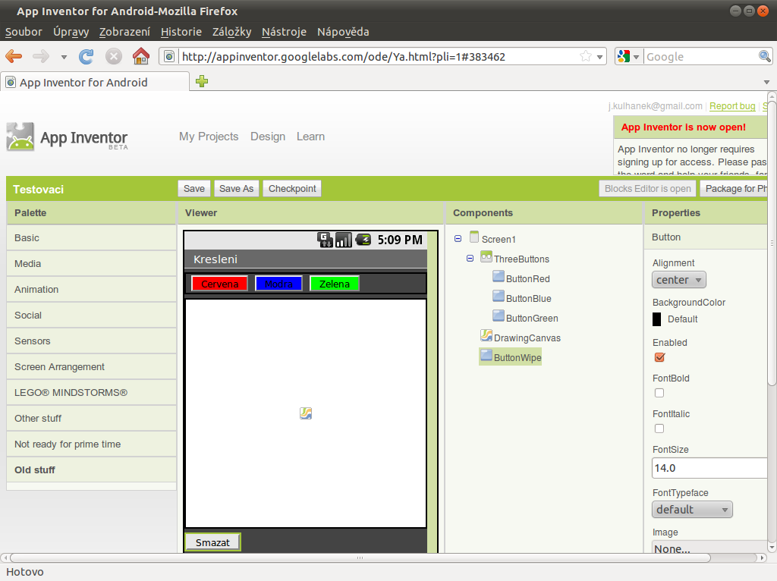Click the ThreeButtons arrangement icon
777x581 pixels.
pos(486,258)
